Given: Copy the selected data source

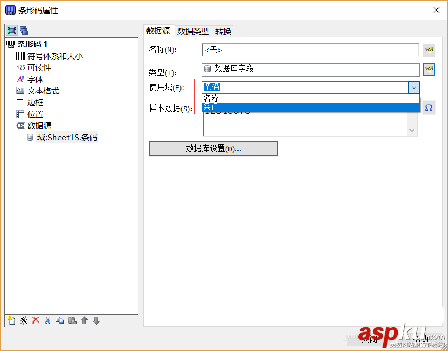Looking at the screenshot, I should pyautogui.click(x=60, y=320).
